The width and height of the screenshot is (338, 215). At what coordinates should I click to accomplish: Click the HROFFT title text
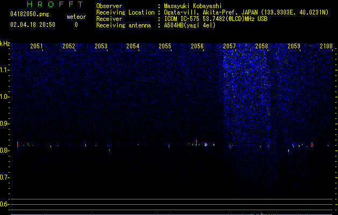(x=55, y=4)
